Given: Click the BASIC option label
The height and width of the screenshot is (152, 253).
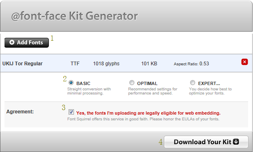Looking at the screenshot, I should click(x=83, y=83).
